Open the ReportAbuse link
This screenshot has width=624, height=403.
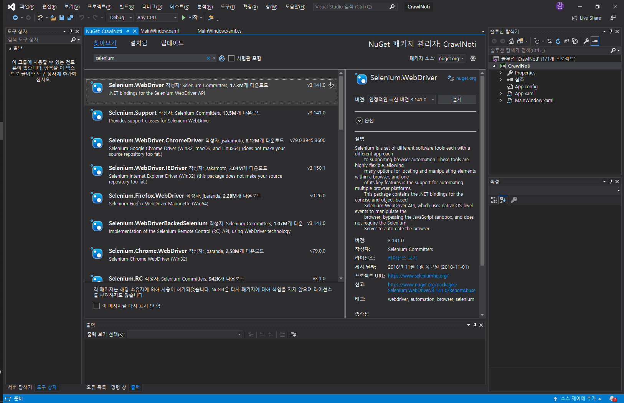point(431,287)
